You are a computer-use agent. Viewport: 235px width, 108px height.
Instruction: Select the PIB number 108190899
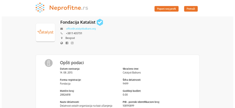pos(128,106)
